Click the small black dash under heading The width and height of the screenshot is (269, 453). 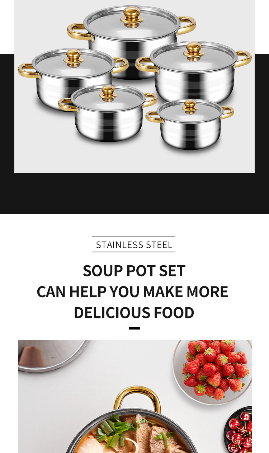(134, 328)
